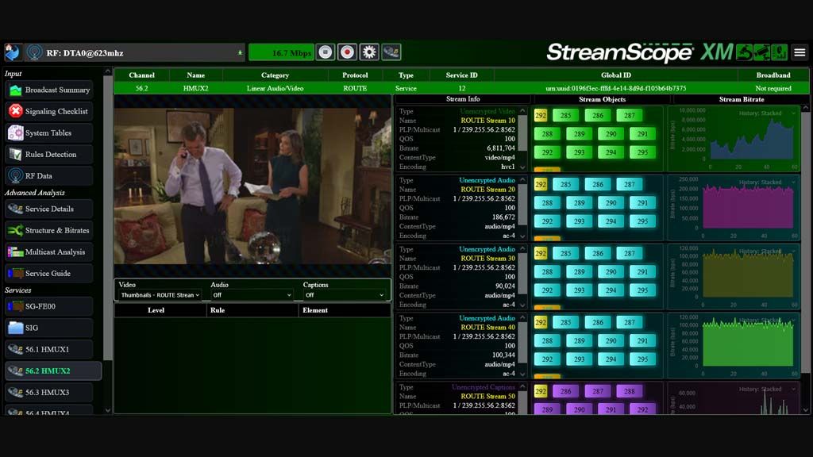The height and width of the screenshot is (457, 813).
Task: Click yellow object 292 in ROUTE Stream 10
Action: tap(540, 116)
